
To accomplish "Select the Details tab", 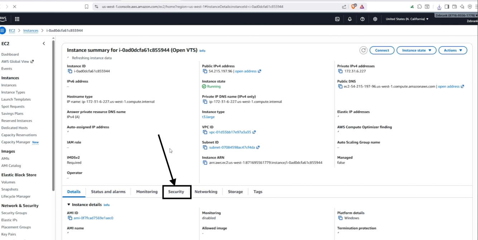I will click(x=74, y=192).
